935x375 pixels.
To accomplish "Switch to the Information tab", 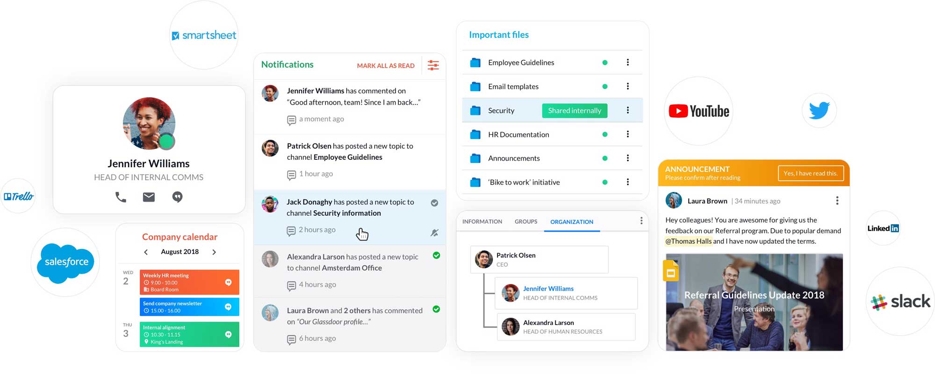I will pyautogui.click(x=482, y=222).
